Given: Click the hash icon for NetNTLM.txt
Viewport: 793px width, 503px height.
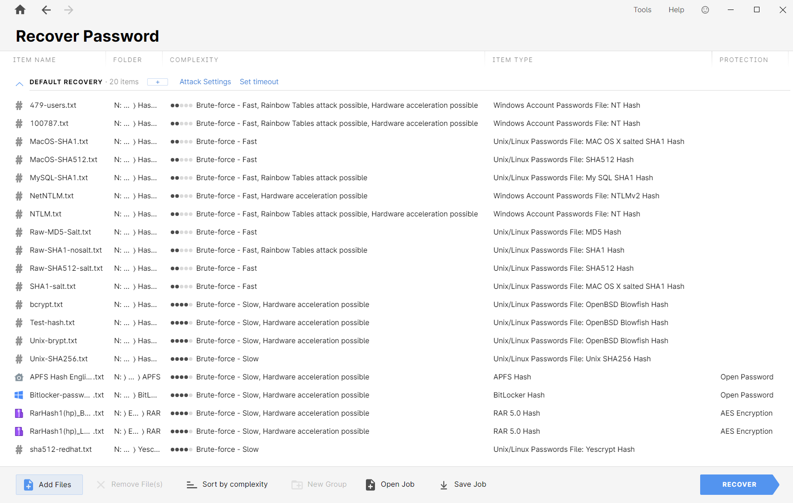Looking at the screenshot, I should coord(19,196).
